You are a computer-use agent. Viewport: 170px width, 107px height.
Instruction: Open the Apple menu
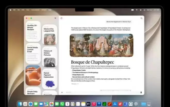pos(10,10)
